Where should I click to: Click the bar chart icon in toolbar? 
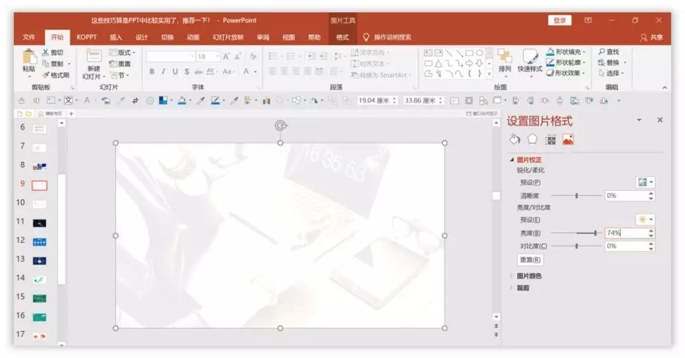pos(266,101)
